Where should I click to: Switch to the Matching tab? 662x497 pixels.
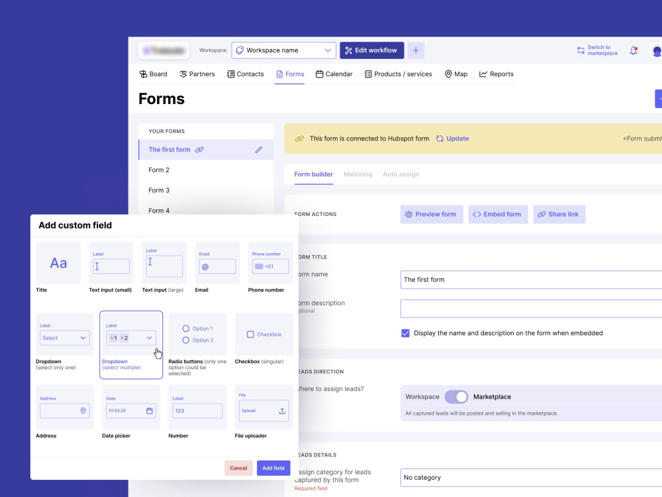tap(358, 174)
